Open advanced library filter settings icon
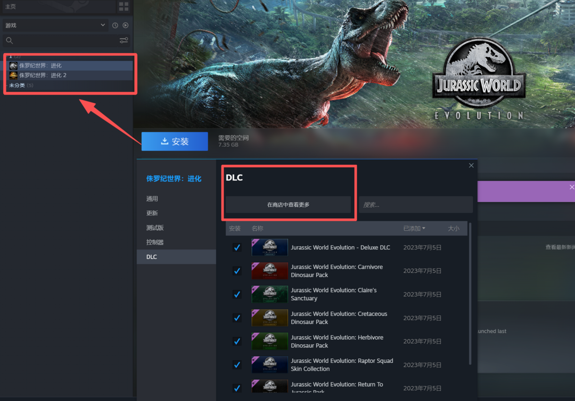This screenshot has width=575, height=401. (124, 40)
